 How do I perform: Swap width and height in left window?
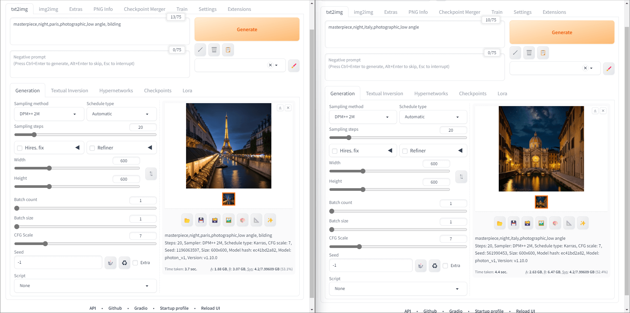tap(151, 174)
